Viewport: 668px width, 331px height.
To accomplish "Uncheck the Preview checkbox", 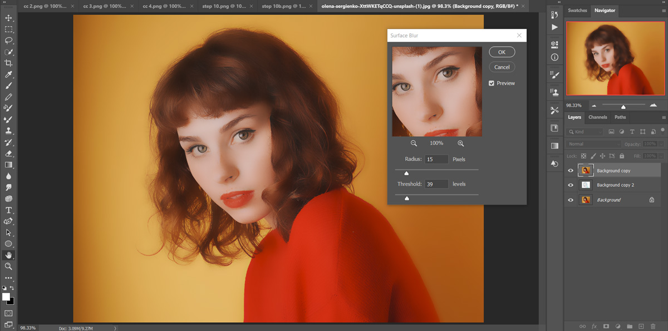I will pos(492,83).
